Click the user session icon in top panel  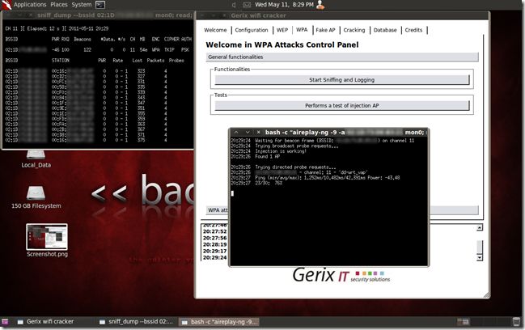320,4
